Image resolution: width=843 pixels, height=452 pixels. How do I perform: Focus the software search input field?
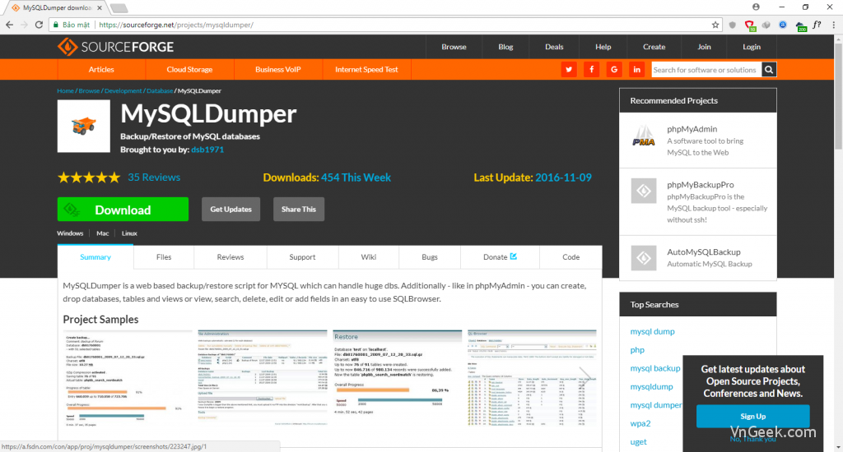click(706, 69)
